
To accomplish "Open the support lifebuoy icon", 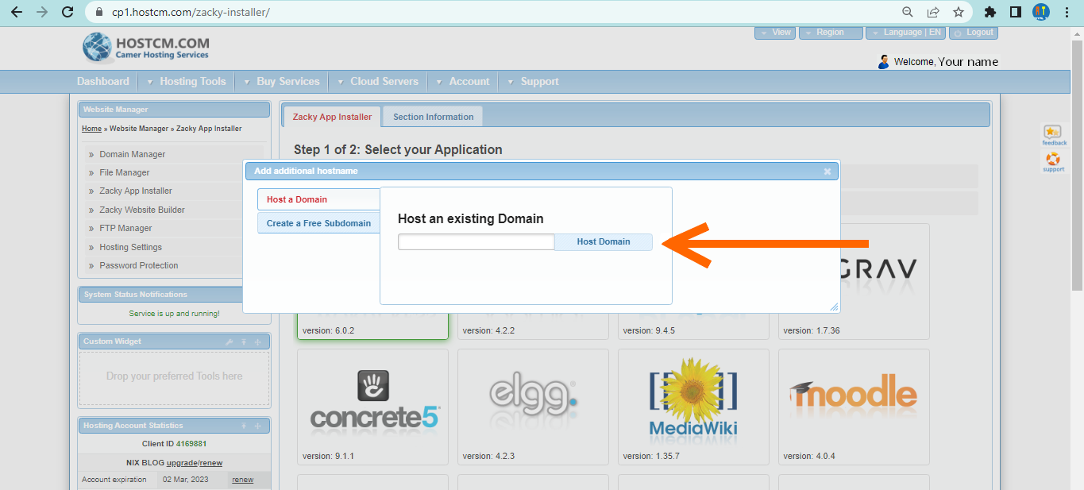I will [1053, 161].
